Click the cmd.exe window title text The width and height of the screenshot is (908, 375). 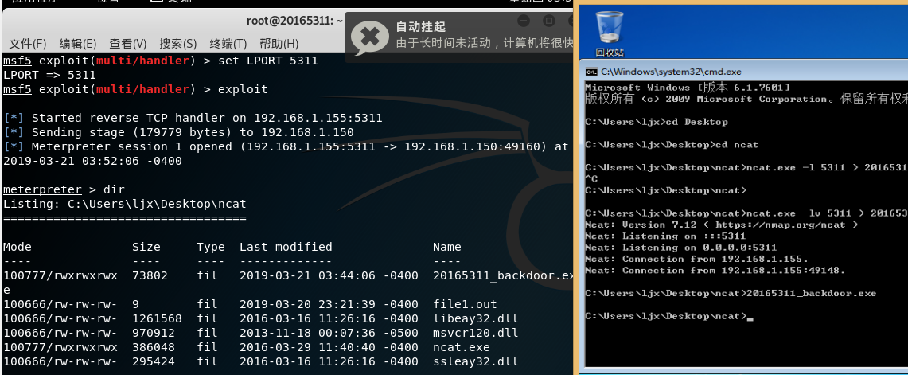[x=671, y=72]
